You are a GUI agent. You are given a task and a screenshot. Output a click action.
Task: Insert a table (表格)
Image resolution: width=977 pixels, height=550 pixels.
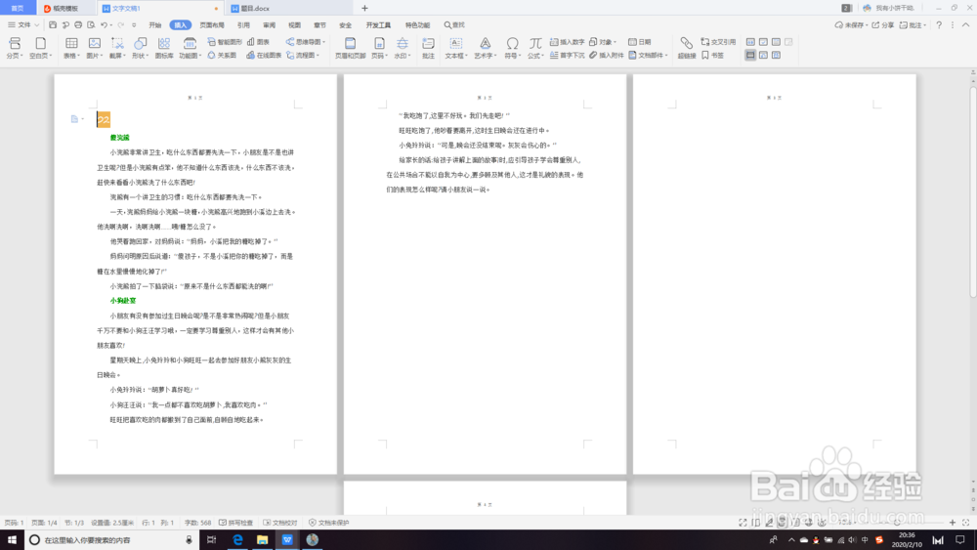click(71, 47)
